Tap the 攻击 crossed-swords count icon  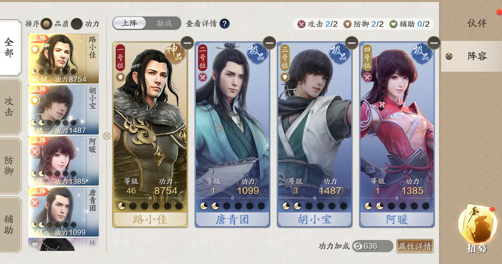(x=301, y=24)
